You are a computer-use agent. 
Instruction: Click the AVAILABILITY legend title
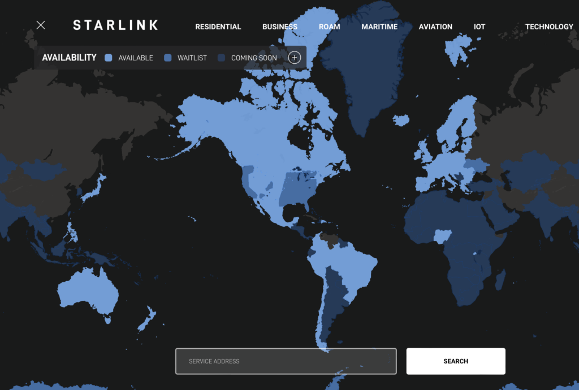(69, 58)
